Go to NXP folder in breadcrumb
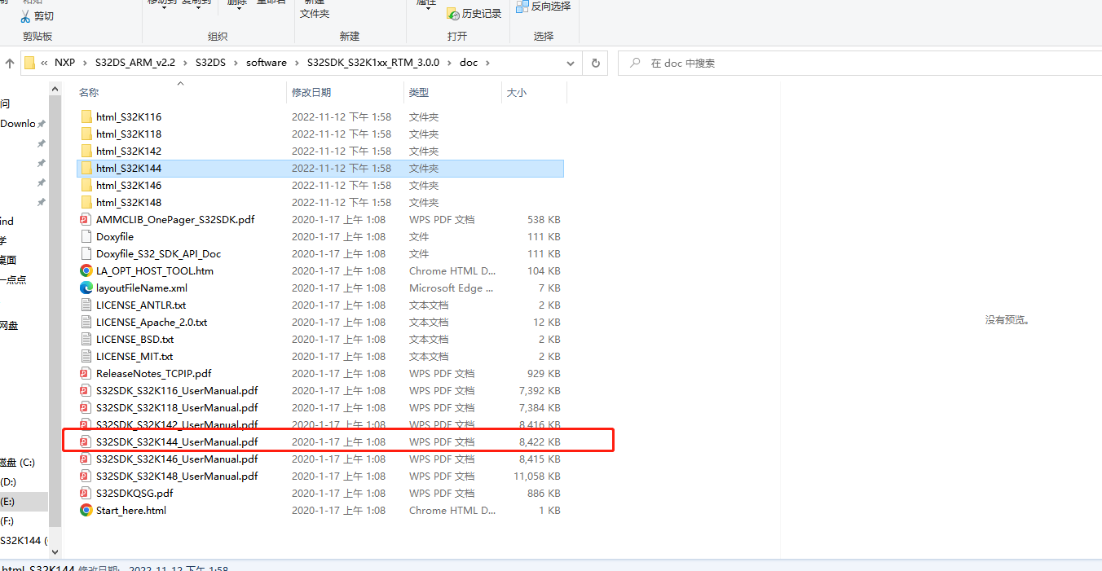 tap(65, 63)
